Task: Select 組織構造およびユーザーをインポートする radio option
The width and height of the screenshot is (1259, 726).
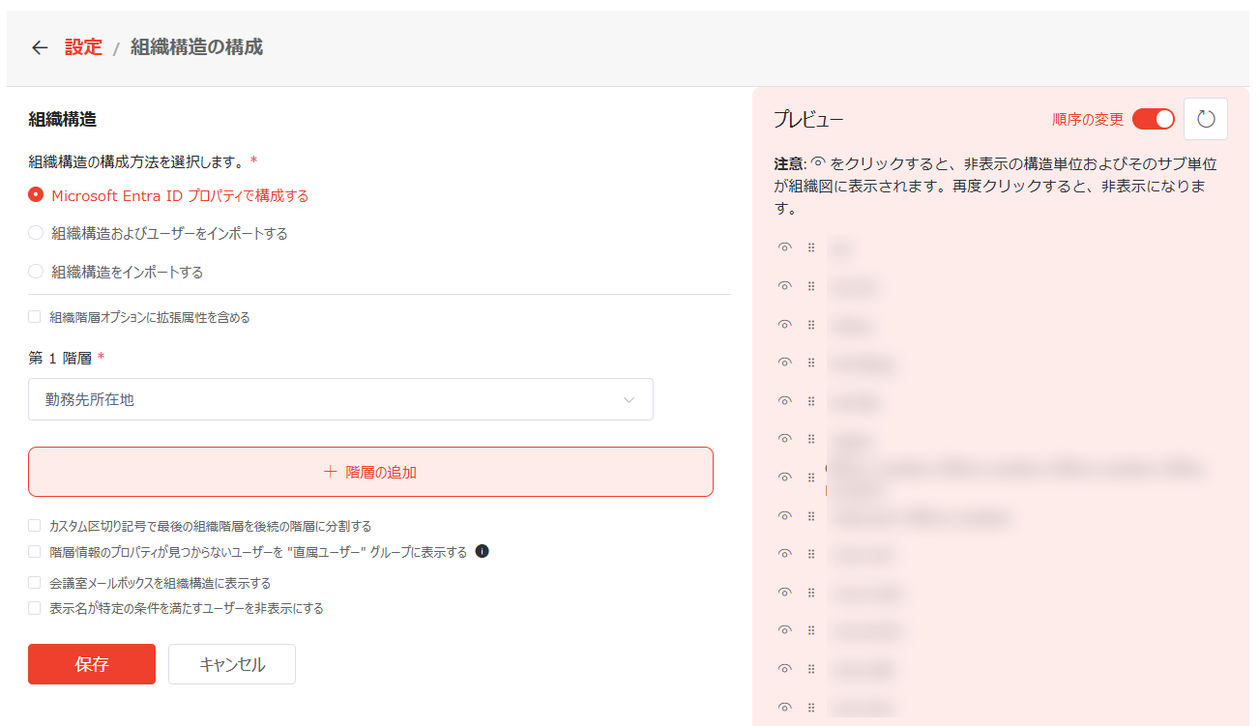Action: [x=36, y=233]
